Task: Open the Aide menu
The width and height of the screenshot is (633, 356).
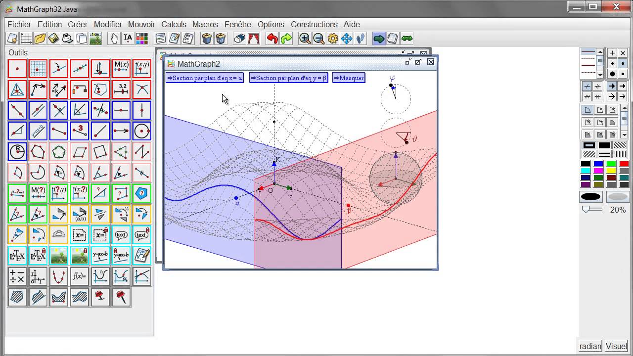Action: pos(352,24)
